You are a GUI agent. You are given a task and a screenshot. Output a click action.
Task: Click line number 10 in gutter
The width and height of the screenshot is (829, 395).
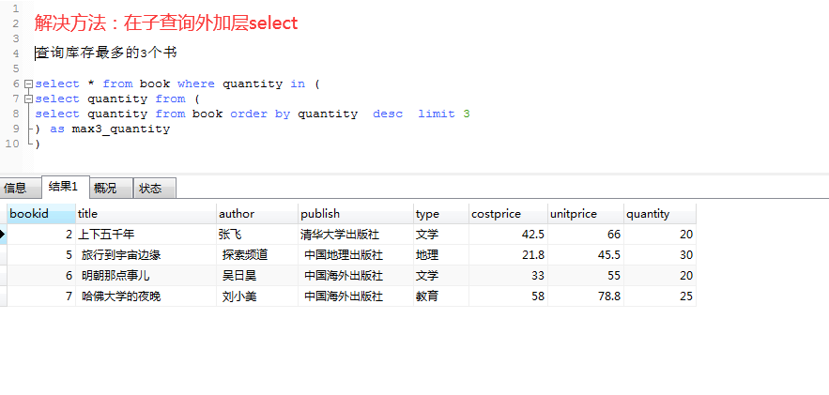click(11, 144)
